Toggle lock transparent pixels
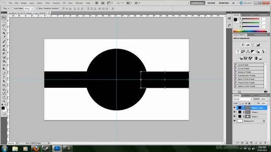Screen dimensions: 271x152 pos(240,103)
